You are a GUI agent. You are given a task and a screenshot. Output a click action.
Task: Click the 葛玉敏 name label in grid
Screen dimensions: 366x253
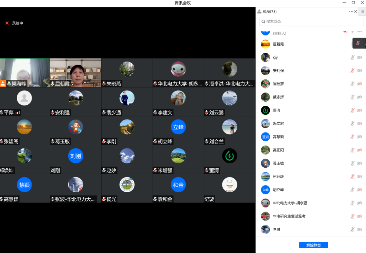62,142
